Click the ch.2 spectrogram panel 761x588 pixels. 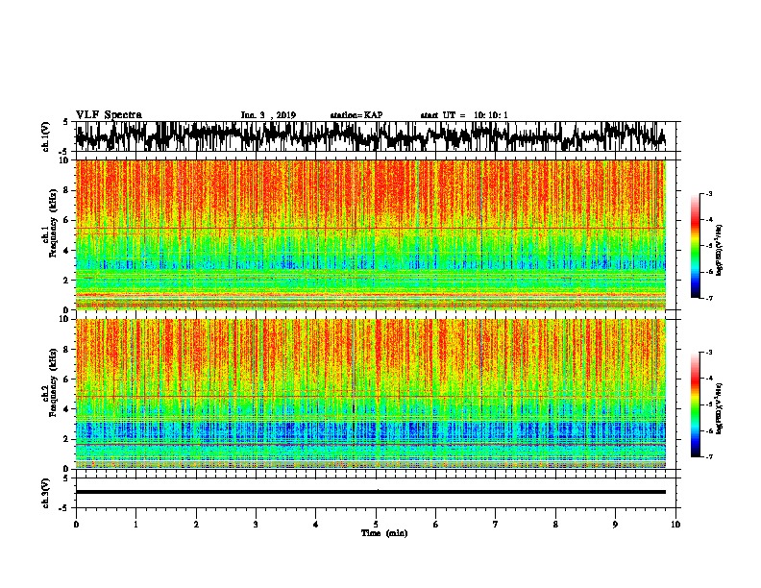[x=370, y=394]
